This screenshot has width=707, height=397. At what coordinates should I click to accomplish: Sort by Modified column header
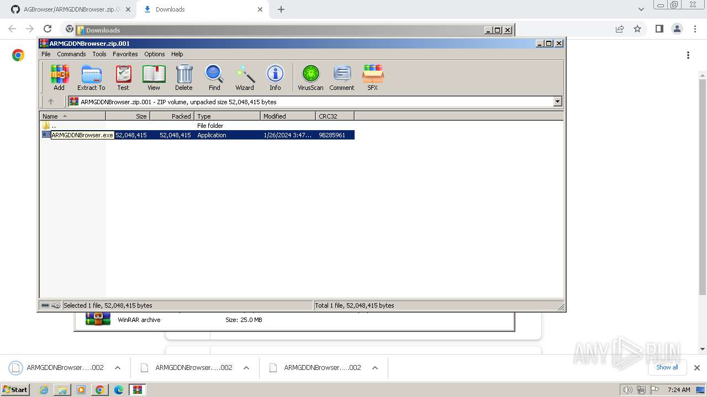click(288, 116)
